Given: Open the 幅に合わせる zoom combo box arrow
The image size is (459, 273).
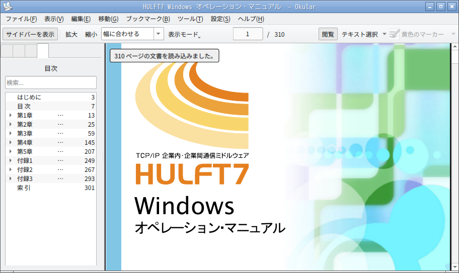Looking at the screenshot, I should 159,34.
